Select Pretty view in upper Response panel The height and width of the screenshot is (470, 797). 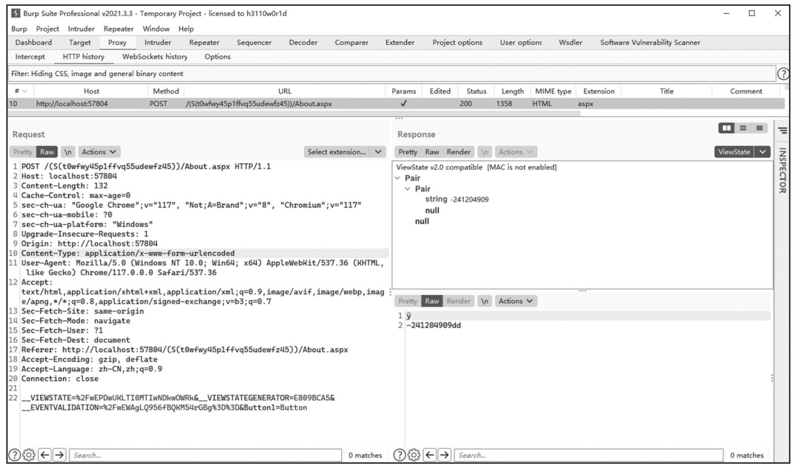coord(407,152)
